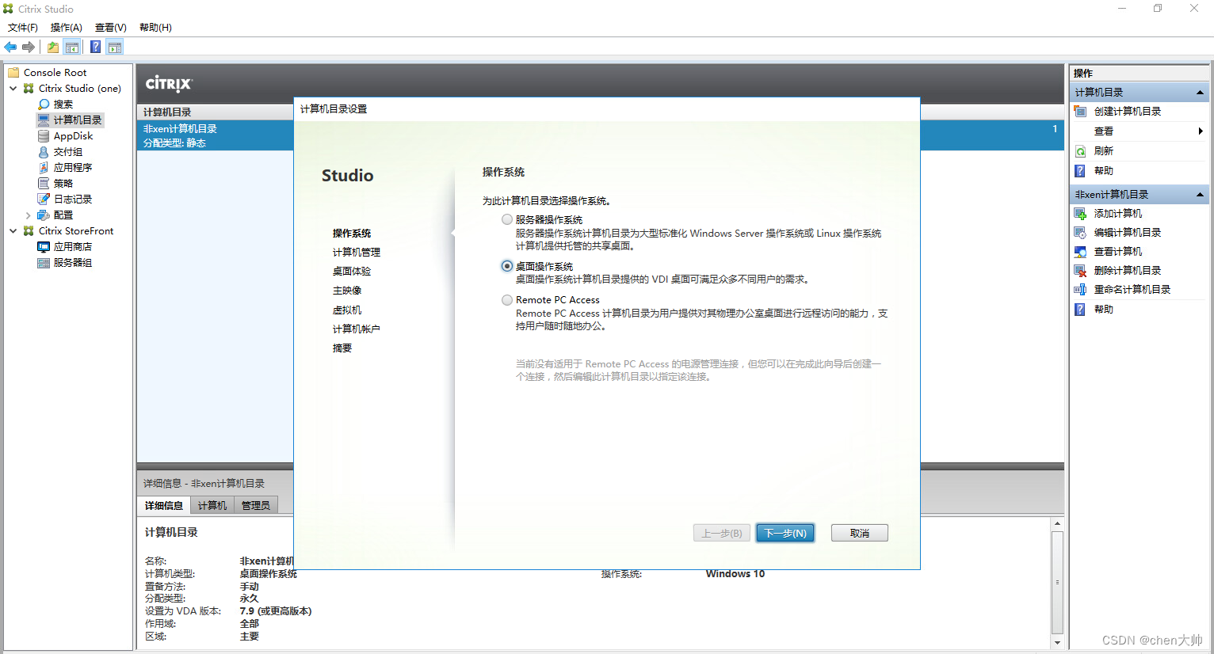Viewport: 1214px width, 654px height.
Task: Click the up-one-level folder toolbar icon
Action: click(x=52, y=48)
